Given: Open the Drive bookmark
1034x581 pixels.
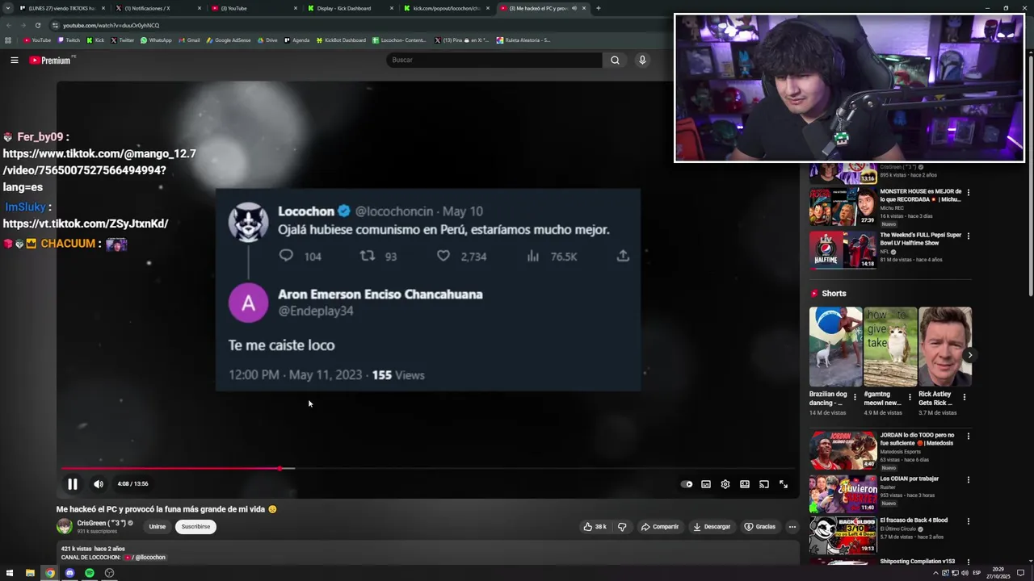Looking at the screenshot, I should tap(267, 40).
